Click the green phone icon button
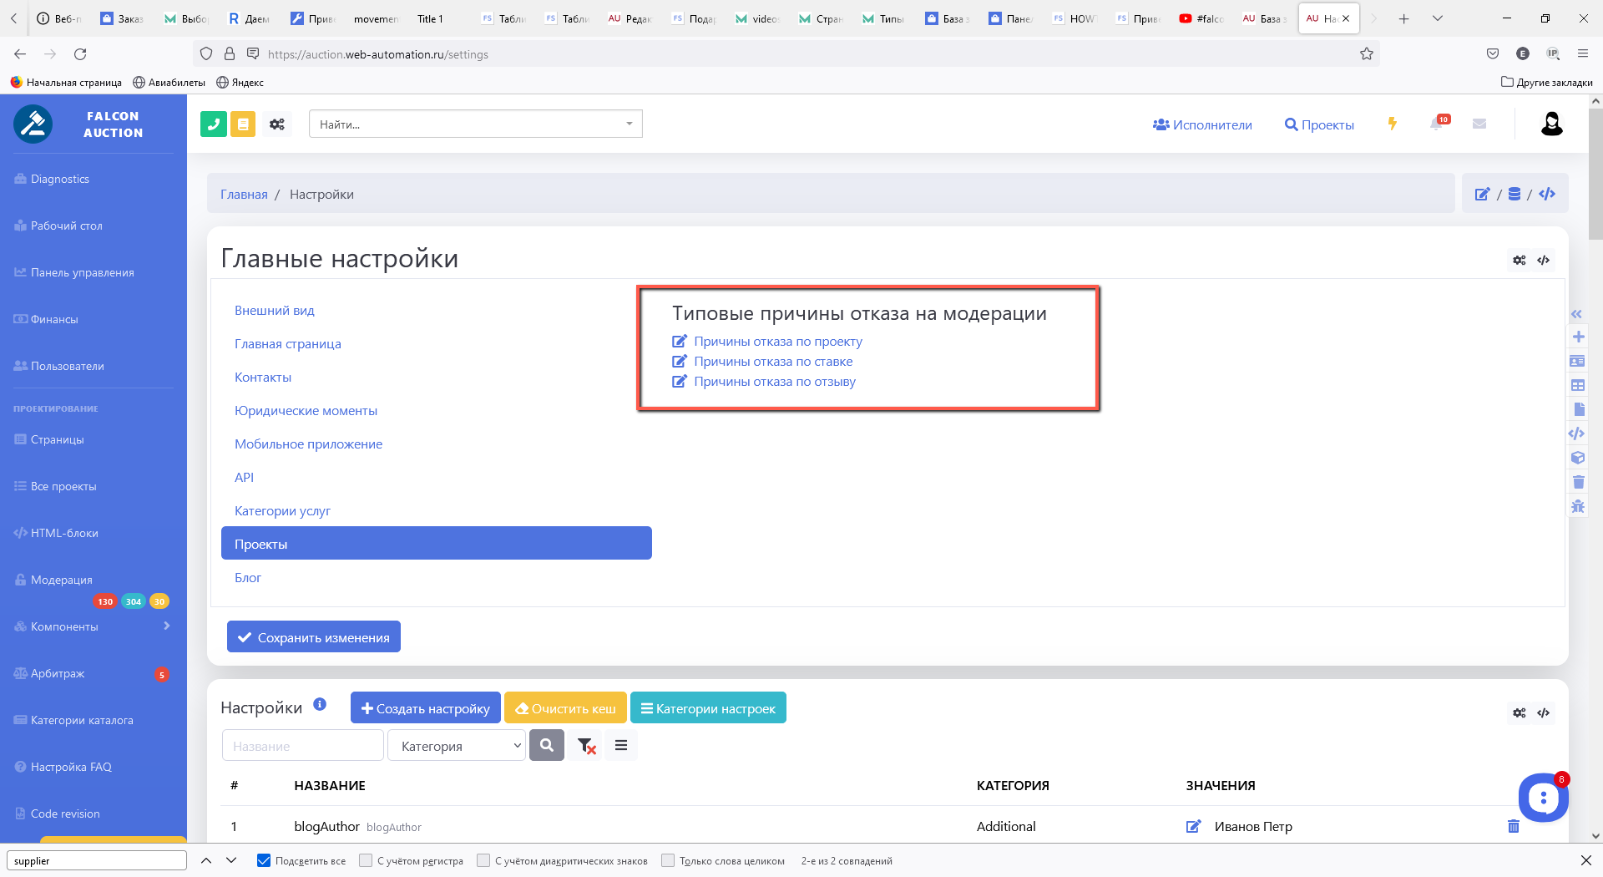 214,124
